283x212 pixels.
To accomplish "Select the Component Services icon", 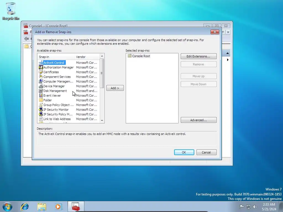I will click(41, 77).
